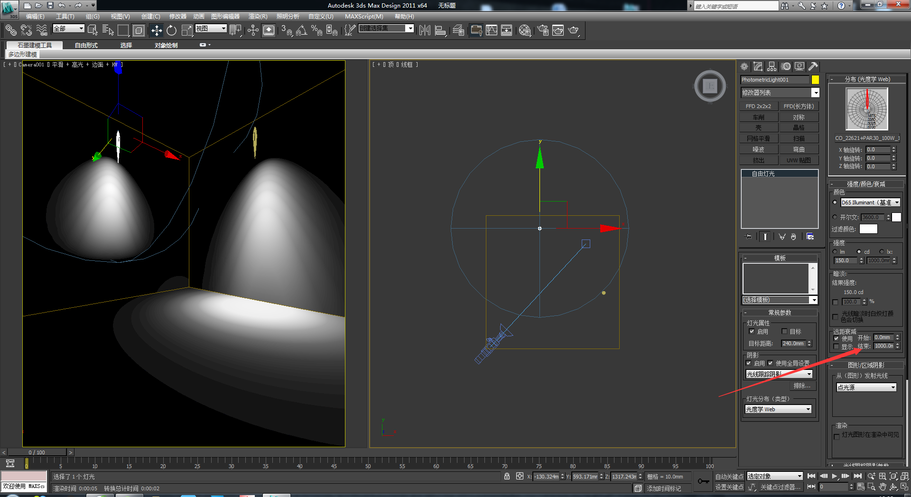Open the Material Editor icon

pos(525,30)
